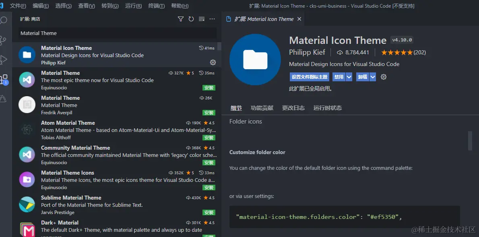Click the material-icon-theme.folders.color code line
This screenshot has width=479, height=237.
(319, 217)
